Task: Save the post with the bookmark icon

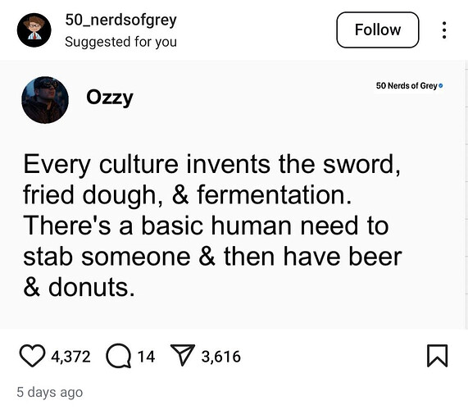Action: tap(437, 355)
